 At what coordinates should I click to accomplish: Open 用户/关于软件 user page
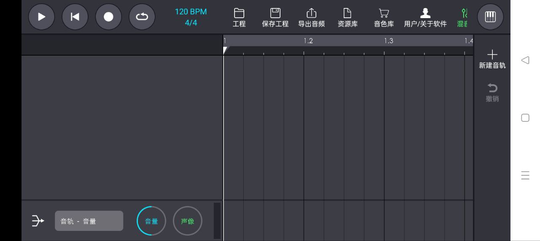[425, 18]
